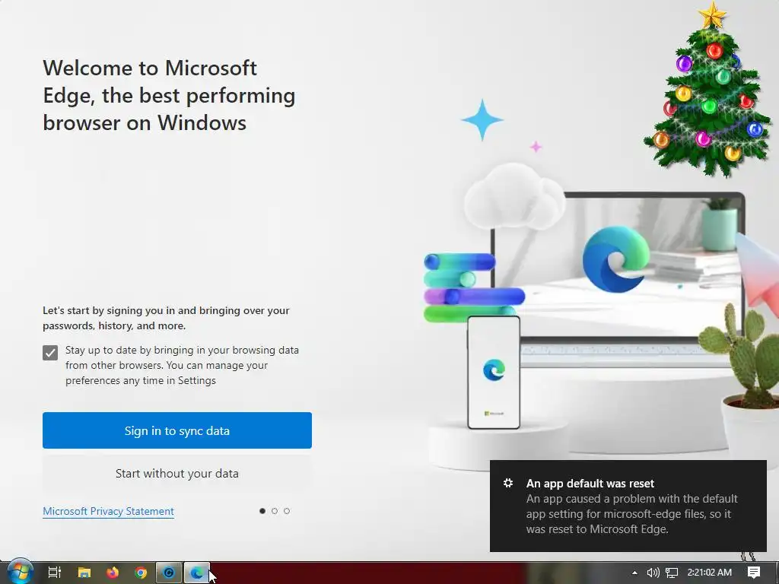Jump to the third page indicator dot

pyautogui.click(x=287, y=511)
